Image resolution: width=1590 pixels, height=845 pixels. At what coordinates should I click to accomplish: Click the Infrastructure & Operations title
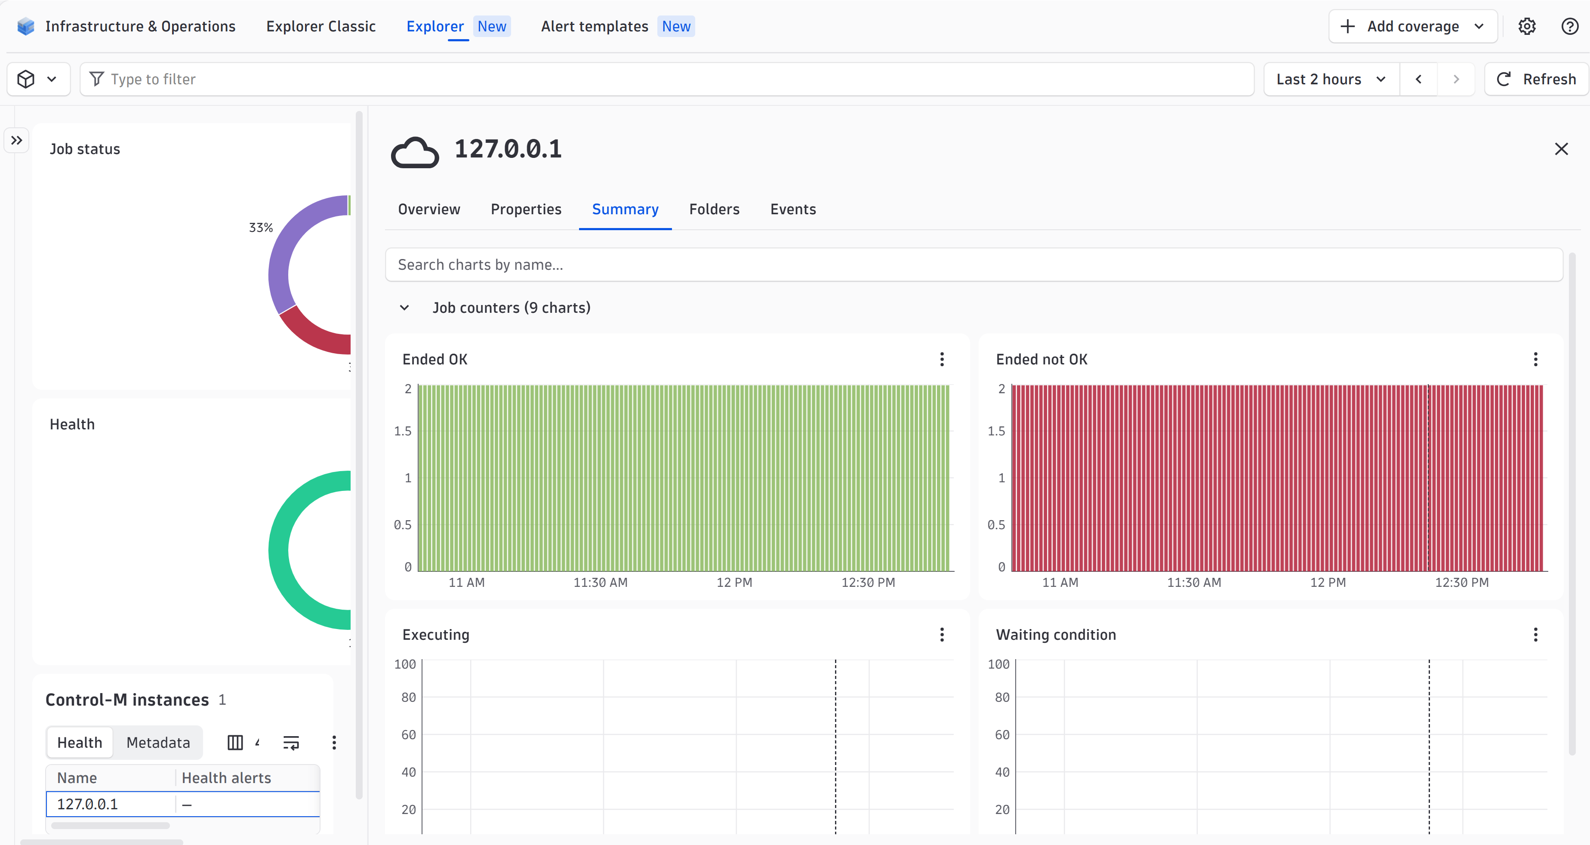click(x=140, y=27)
